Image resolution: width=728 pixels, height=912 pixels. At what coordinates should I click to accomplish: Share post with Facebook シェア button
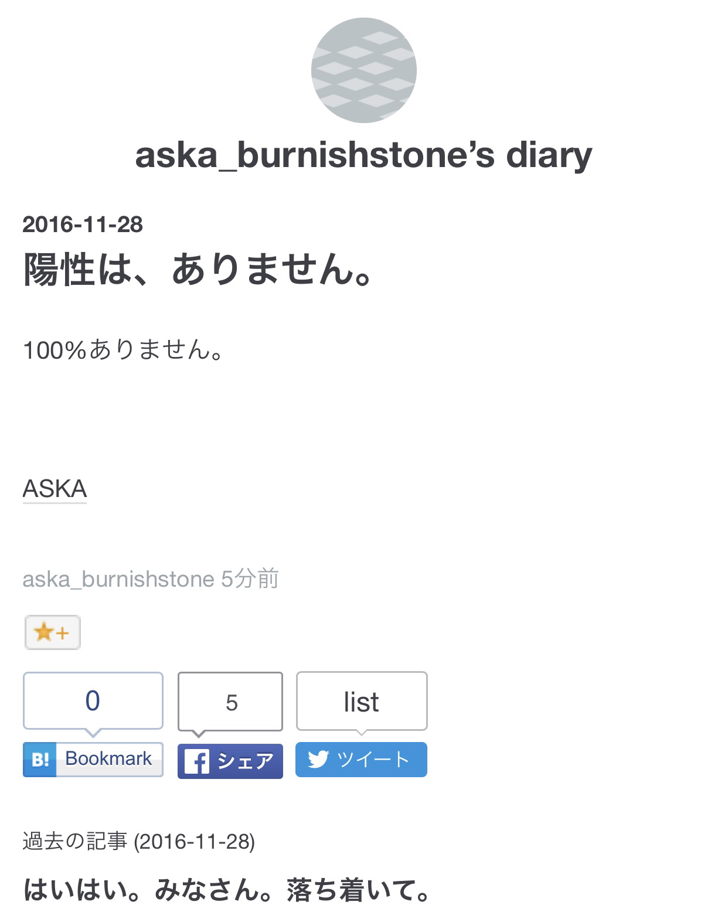(x=230, y=761)
